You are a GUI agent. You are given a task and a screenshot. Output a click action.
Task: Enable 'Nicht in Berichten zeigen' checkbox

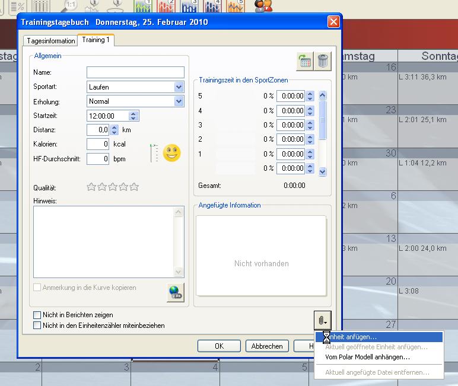[38, 315]
